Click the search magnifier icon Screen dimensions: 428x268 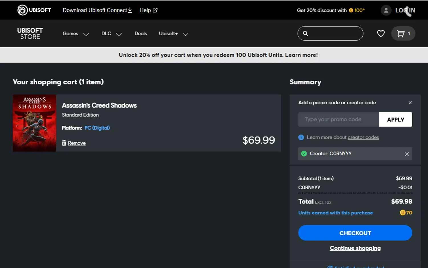[305, 34]
